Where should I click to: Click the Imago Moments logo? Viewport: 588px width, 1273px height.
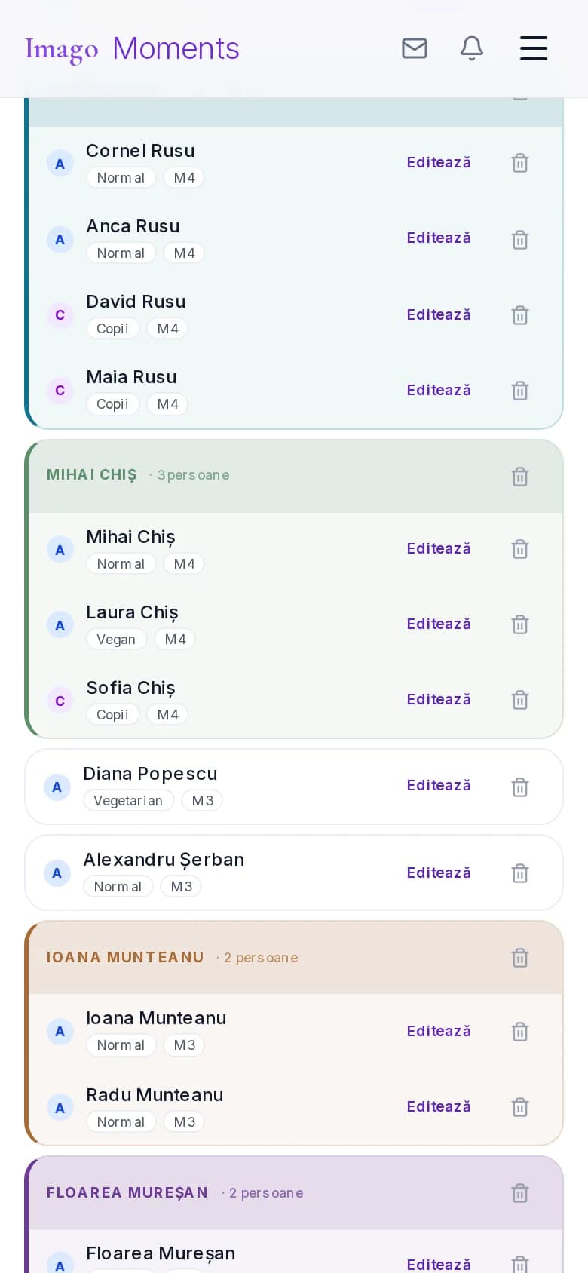tap(132, 48)
